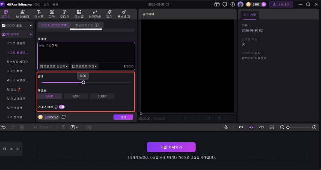
Task: Select the 세부 사항 details tab
Action: point(250,14)
